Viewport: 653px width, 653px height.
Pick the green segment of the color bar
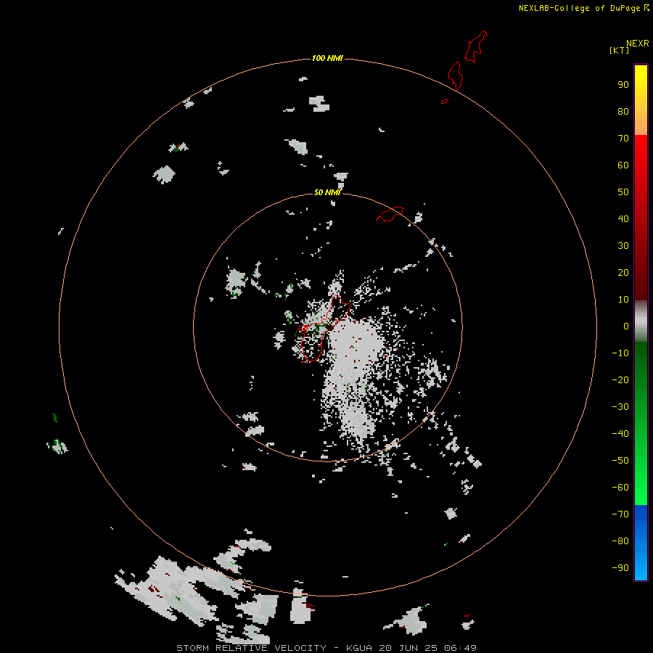641,424
